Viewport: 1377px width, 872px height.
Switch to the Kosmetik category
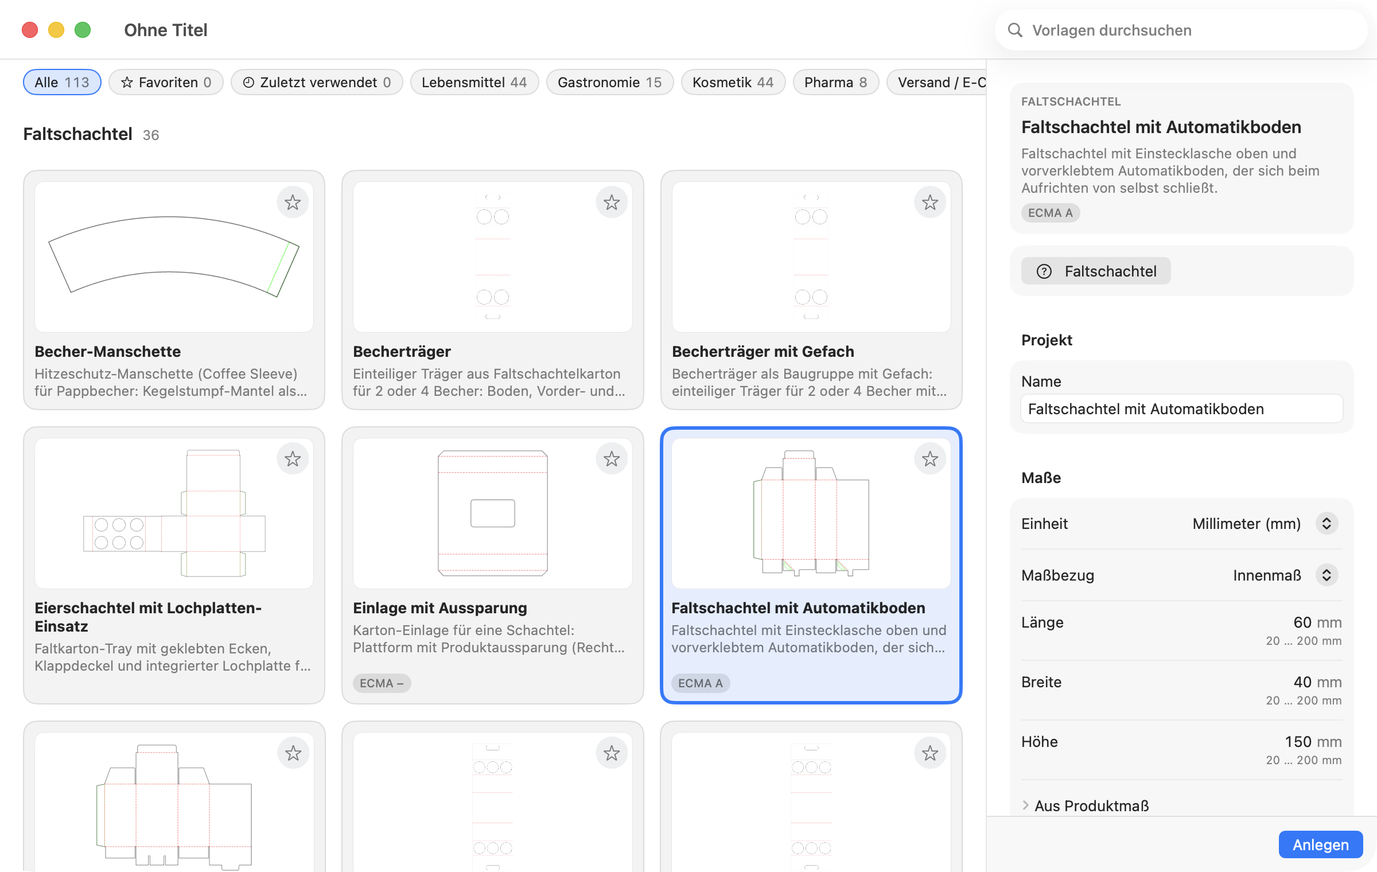733,82
